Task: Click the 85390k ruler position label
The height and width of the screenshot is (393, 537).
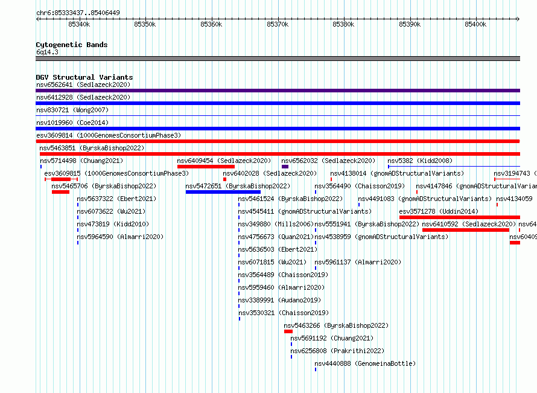Action: pyautogui.click(x=410, y=24)
